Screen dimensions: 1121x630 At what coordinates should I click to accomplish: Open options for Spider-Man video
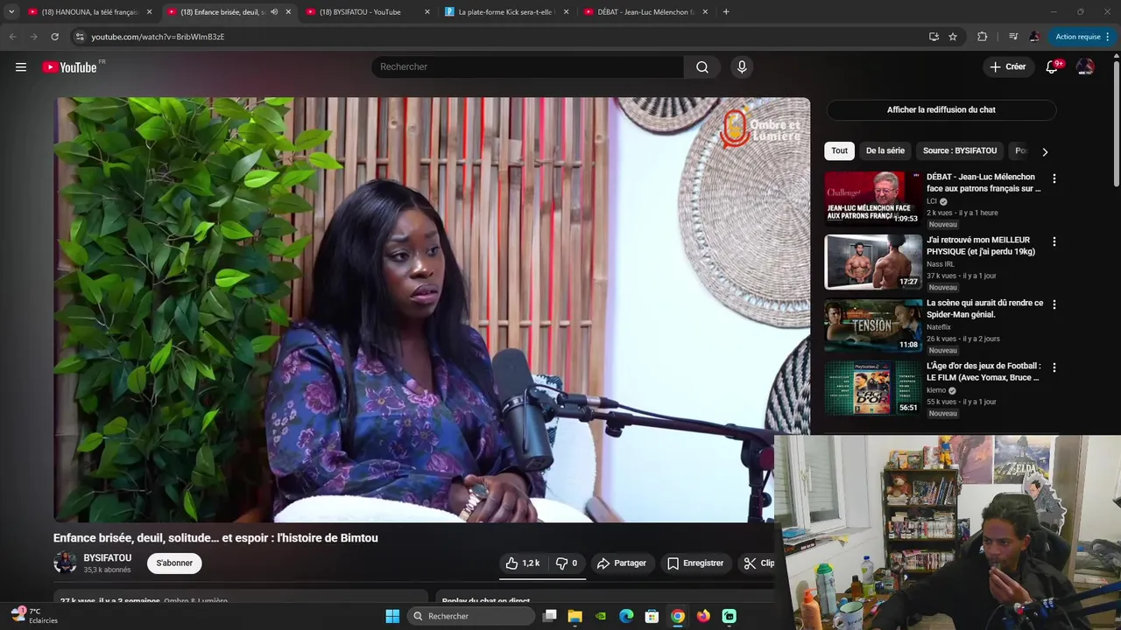click(1054, 304)
